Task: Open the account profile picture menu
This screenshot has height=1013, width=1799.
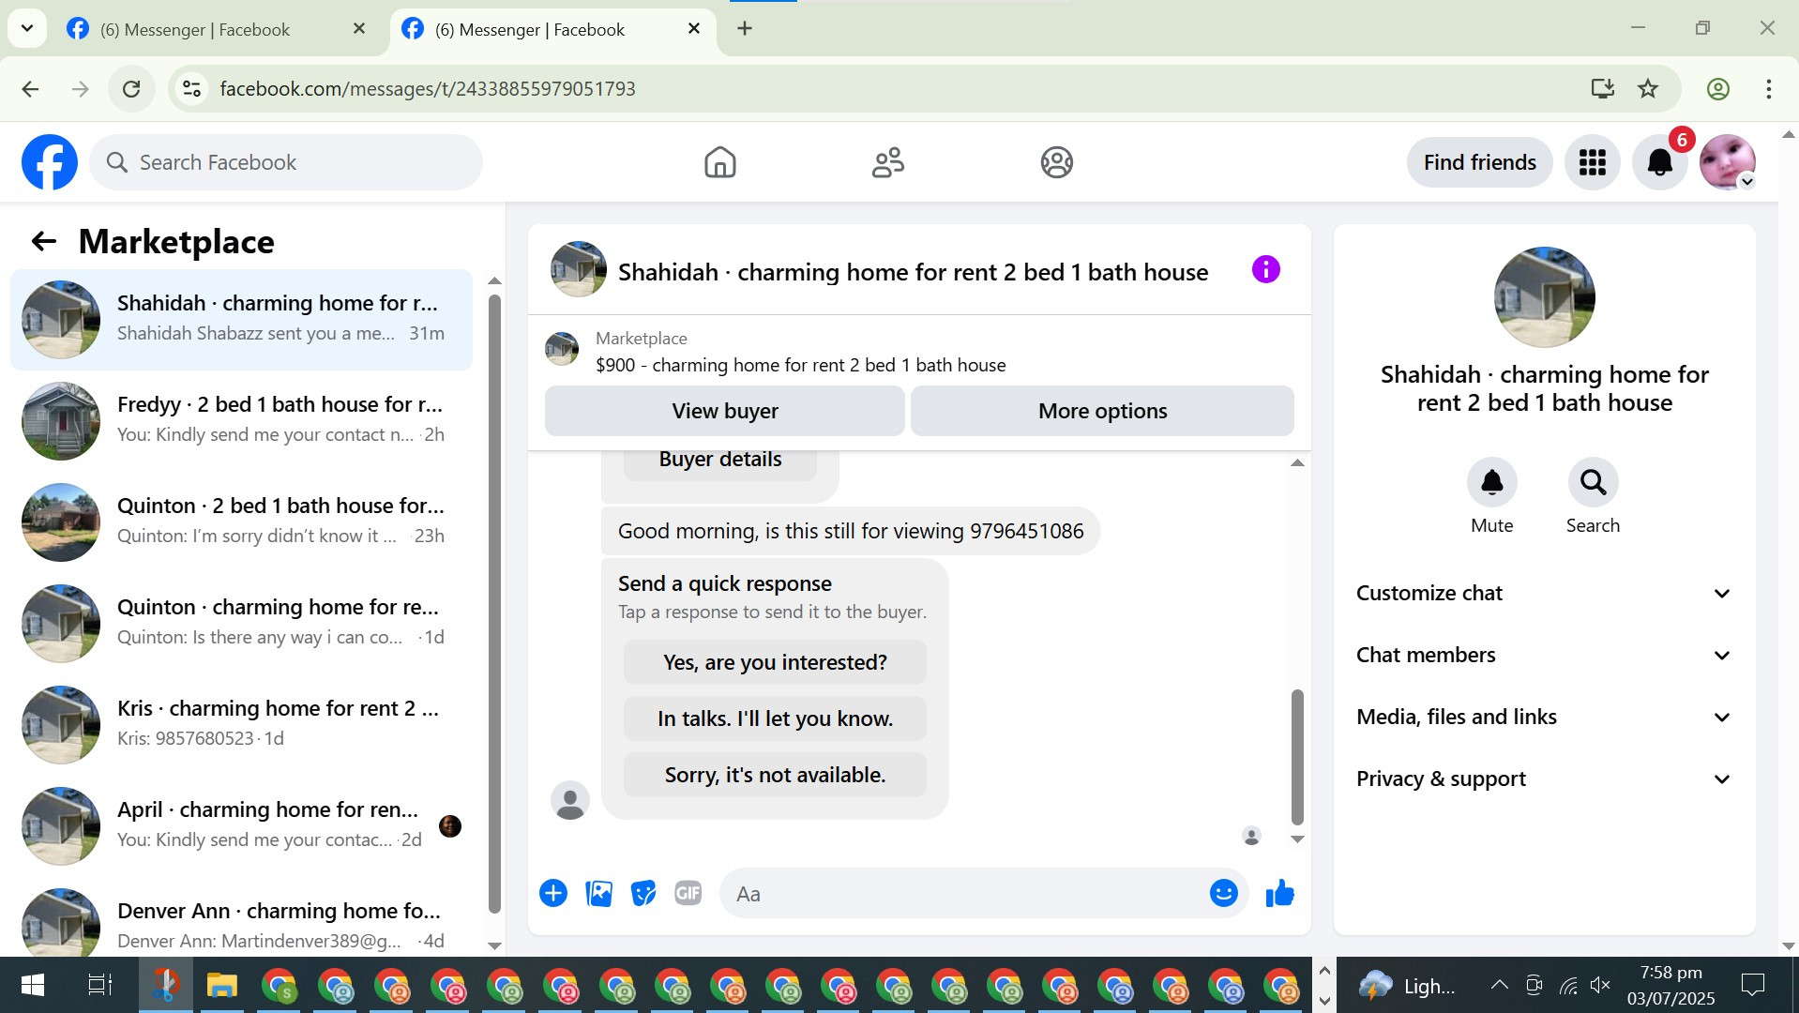Action: 1727,162
